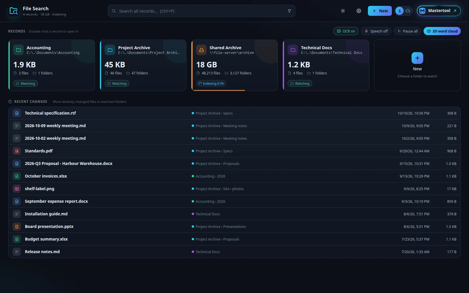The height and width of the screenshot is (293, 469).
Task: Open settings via the gear icon
Action: [359, 11]
